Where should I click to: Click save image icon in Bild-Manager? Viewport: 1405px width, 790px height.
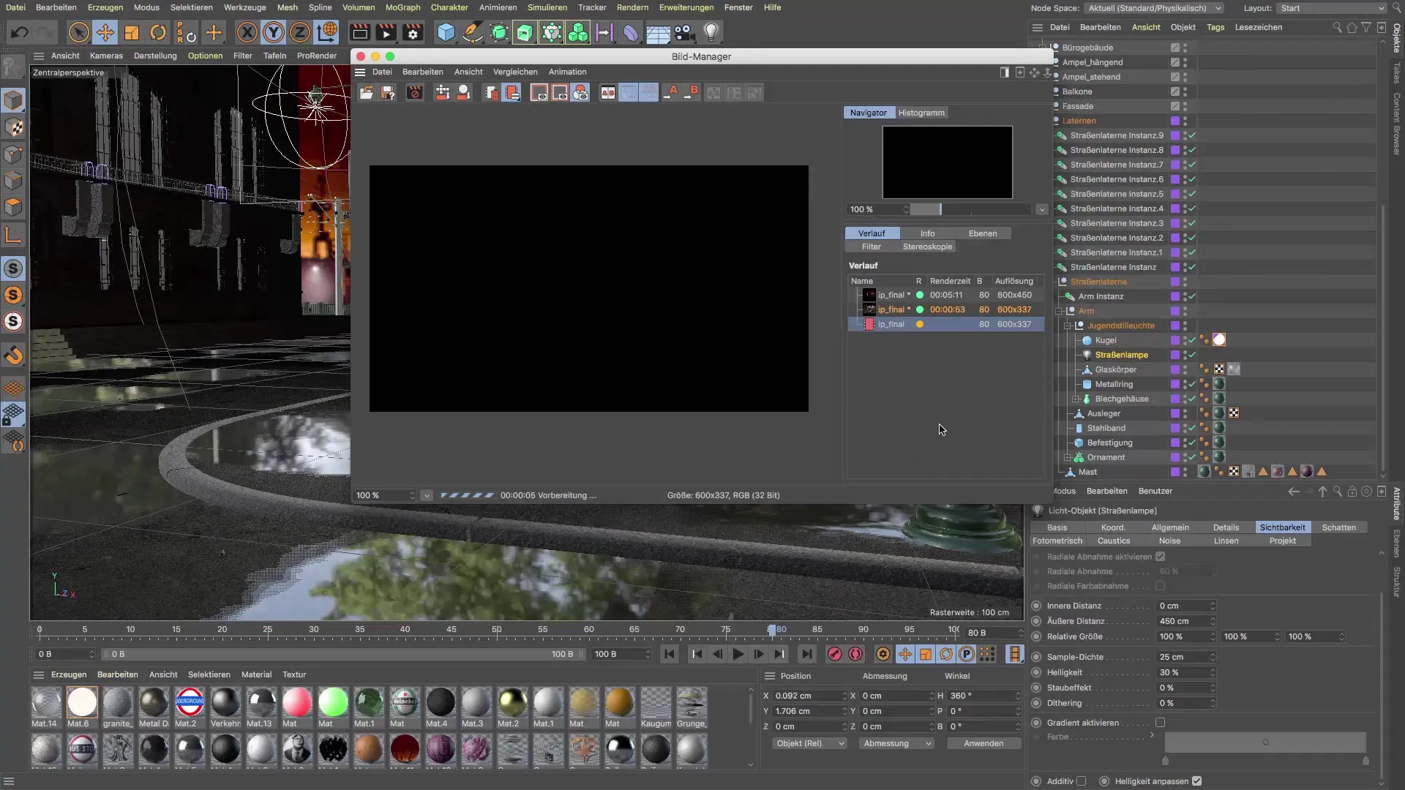tap(388, 93)
